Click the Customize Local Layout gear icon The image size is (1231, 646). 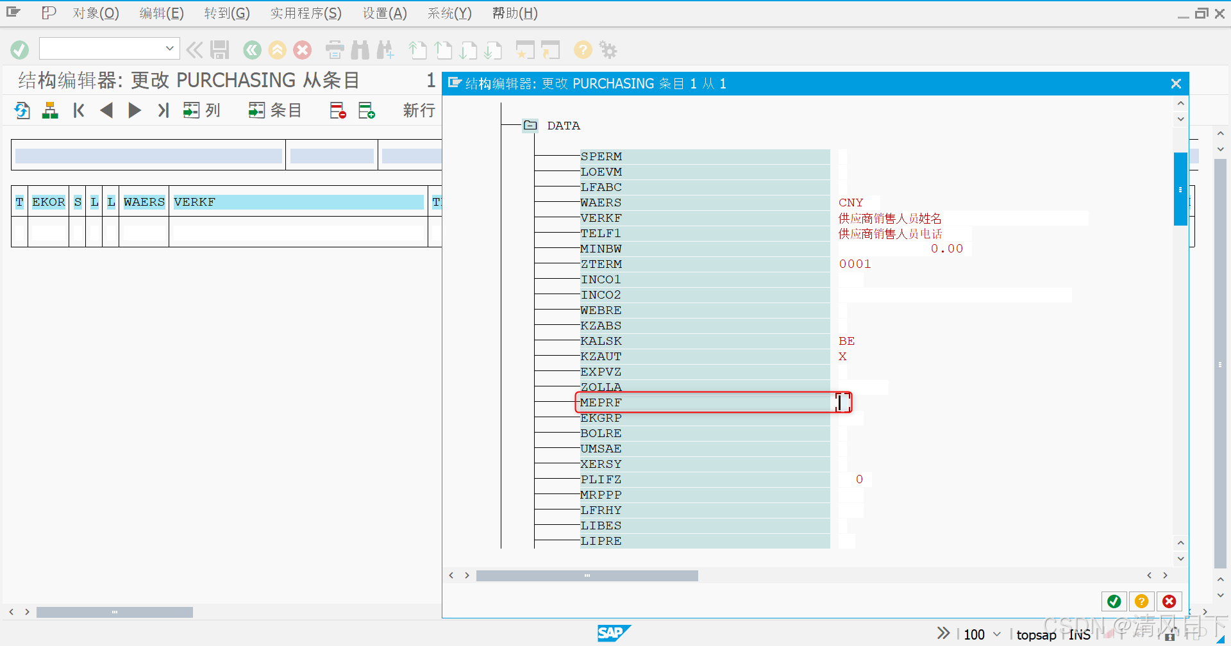click(x=608, y=49)
